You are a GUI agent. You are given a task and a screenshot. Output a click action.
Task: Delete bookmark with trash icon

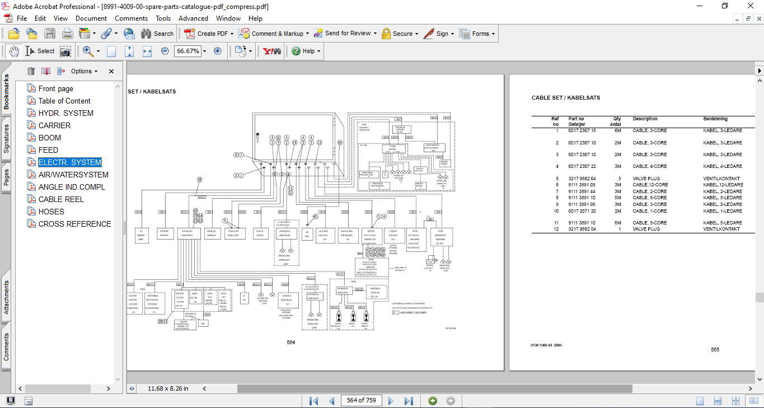pyautogui.click(x=31, y=71)
